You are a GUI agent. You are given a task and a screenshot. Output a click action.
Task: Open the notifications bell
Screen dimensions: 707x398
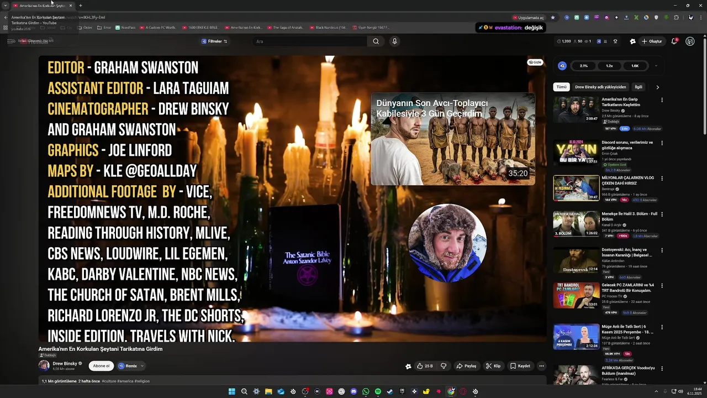(674, 41)
